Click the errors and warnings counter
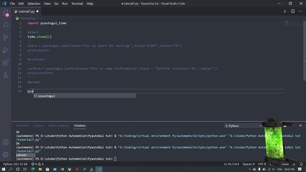Screen dimensions: 306x172 (x=37, y=164)
